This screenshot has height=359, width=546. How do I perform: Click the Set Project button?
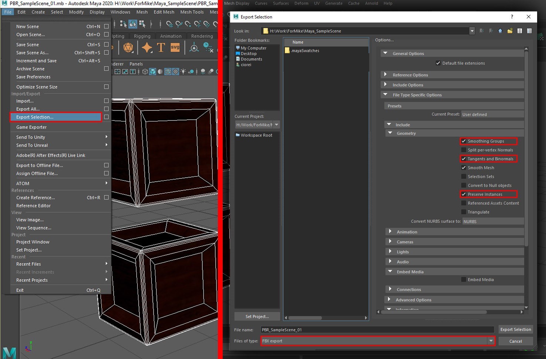(x=257, y=317)
